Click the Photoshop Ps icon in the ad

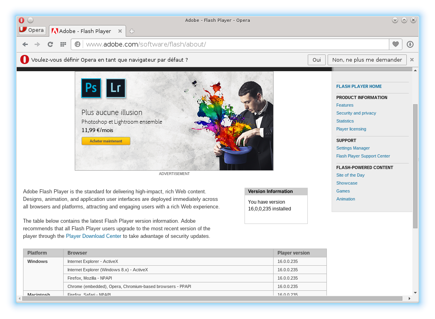click(x=91, y=88)
